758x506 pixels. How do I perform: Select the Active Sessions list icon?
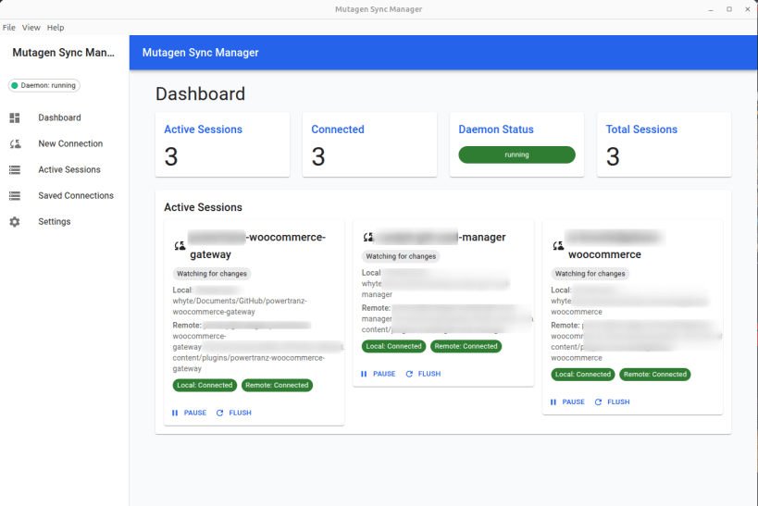point(15,169)
